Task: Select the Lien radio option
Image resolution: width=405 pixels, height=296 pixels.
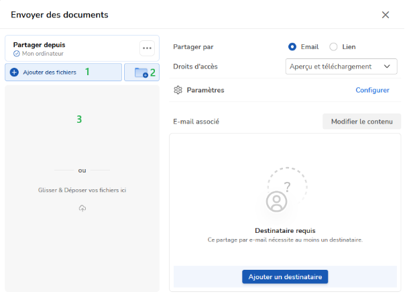Action: (333, 47)
